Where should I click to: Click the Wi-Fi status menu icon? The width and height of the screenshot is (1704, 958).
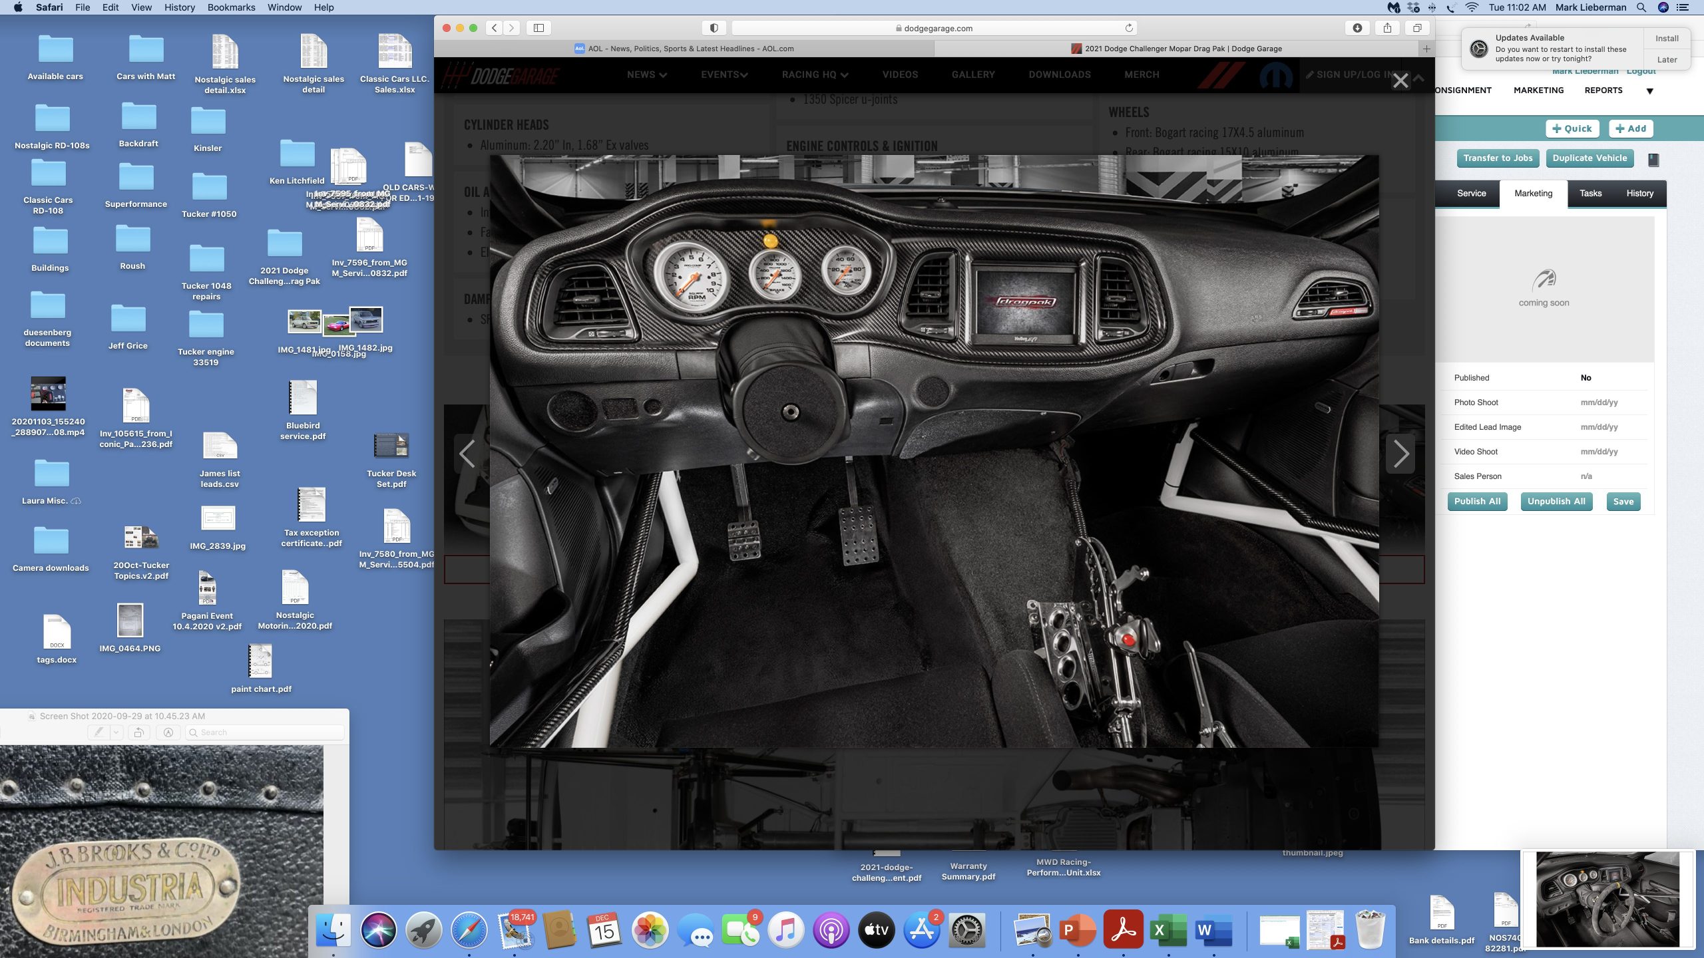[x=1472, y=7]
